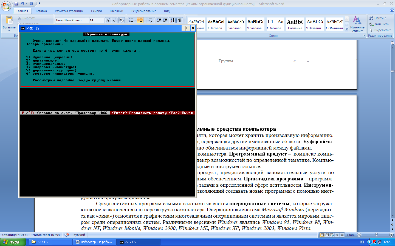Click the zoom slider handle

point(376,235)
